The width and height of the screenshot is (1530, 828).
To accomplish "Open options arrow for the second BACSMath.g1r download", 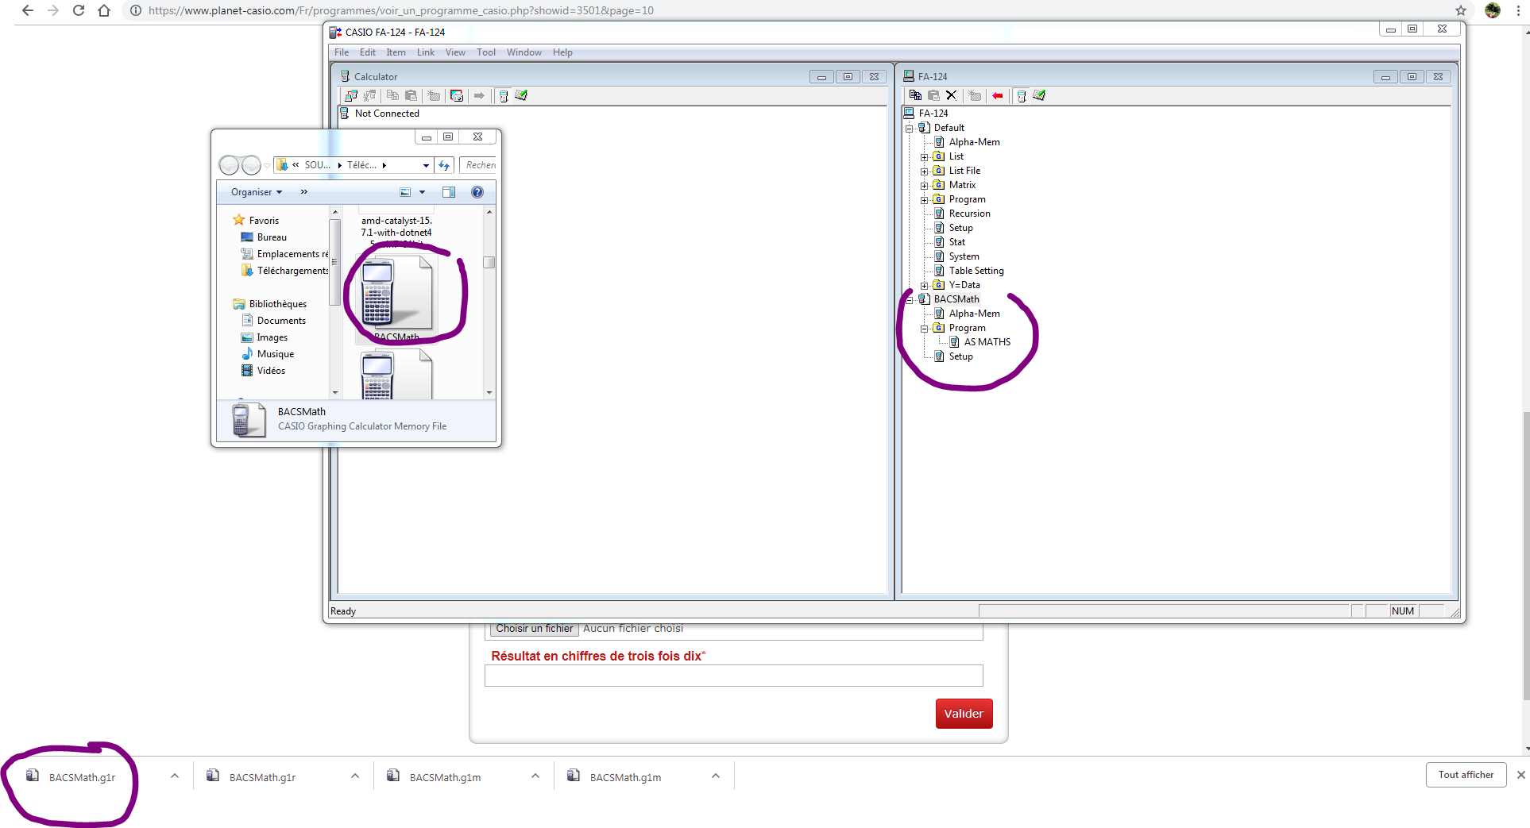I will coord(354,776).
